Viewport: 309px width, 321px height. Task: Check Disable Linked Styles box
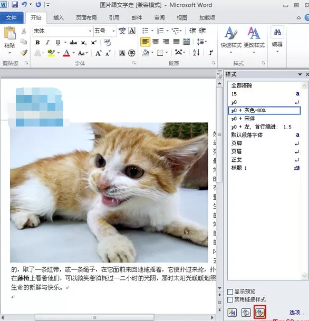coord(230,300)
